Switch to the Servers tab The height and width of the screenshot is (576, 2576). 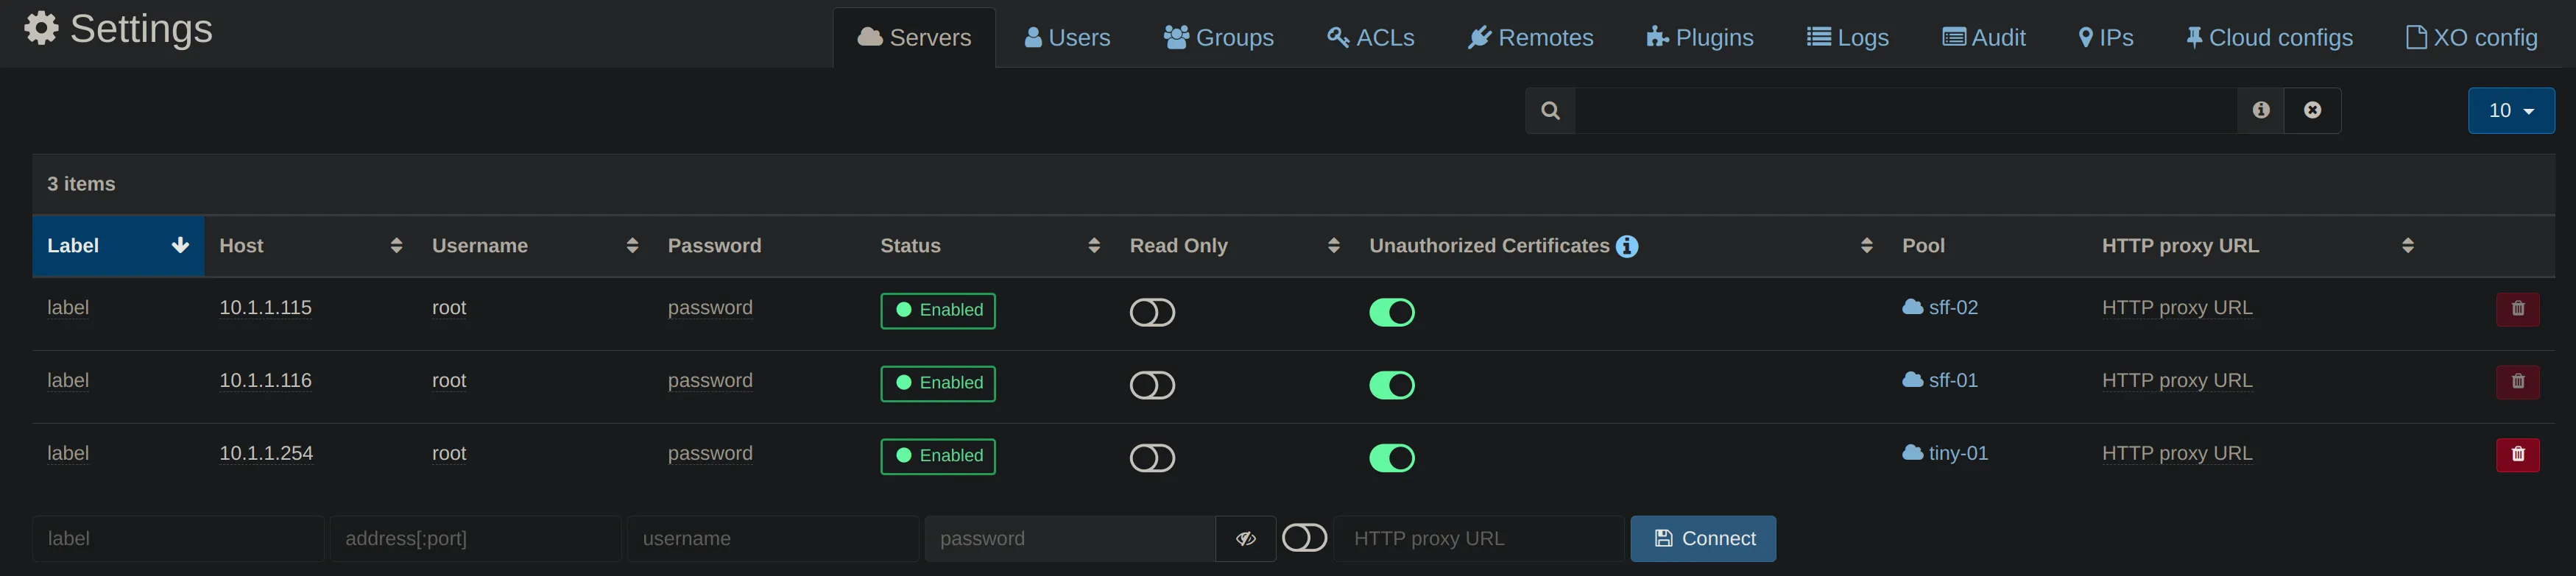[x=914, y=38]
